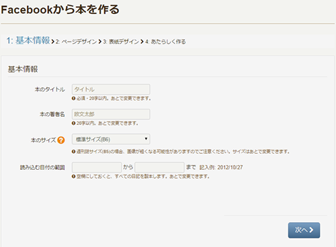Click info icon beside 週刊誌サイズ(B5) note
This screenshot has height=247, width=336.
click(x=73, y=152)
